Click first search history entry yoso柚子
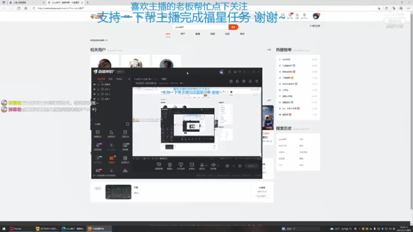Screen dimensions: 413x232 click(283, 139)
